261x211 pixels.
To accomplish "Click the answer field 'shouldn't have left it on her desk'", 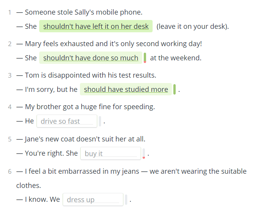I will [x=96, y=26].
